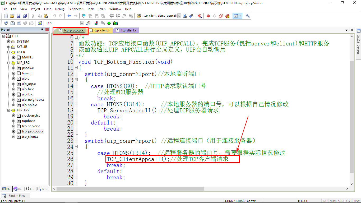Enable or disable the current breakpoint

coord(214,16)
